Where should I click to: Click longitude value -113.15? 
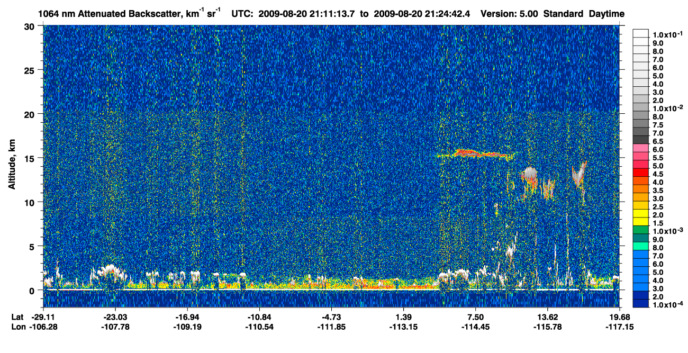pyautogui.click(x=403, y=327)
